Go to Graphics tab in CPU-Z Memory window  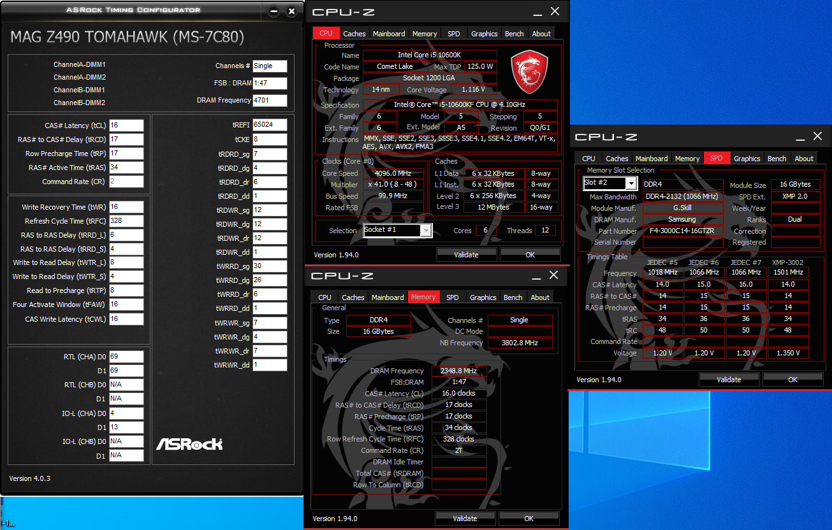[483, 297]
